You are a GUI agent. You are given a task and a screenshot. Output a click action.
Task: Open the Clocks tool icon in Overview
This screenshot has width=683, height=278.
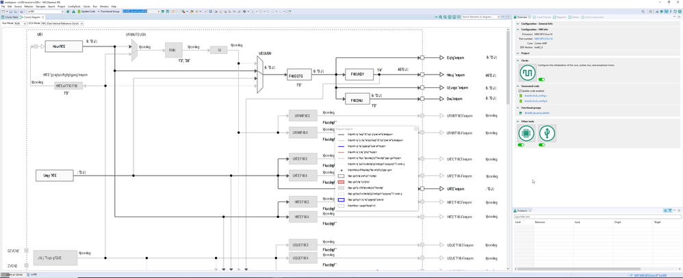(x=528, y=72)
